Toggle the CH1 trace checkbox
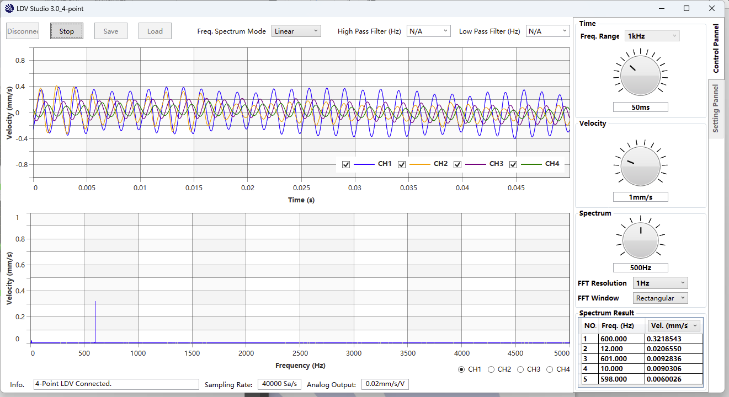 point(346,164)
